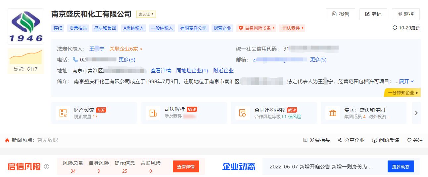Select the 存续 status tag
This screenshot has height=177, width=428.
pos(58,28)
